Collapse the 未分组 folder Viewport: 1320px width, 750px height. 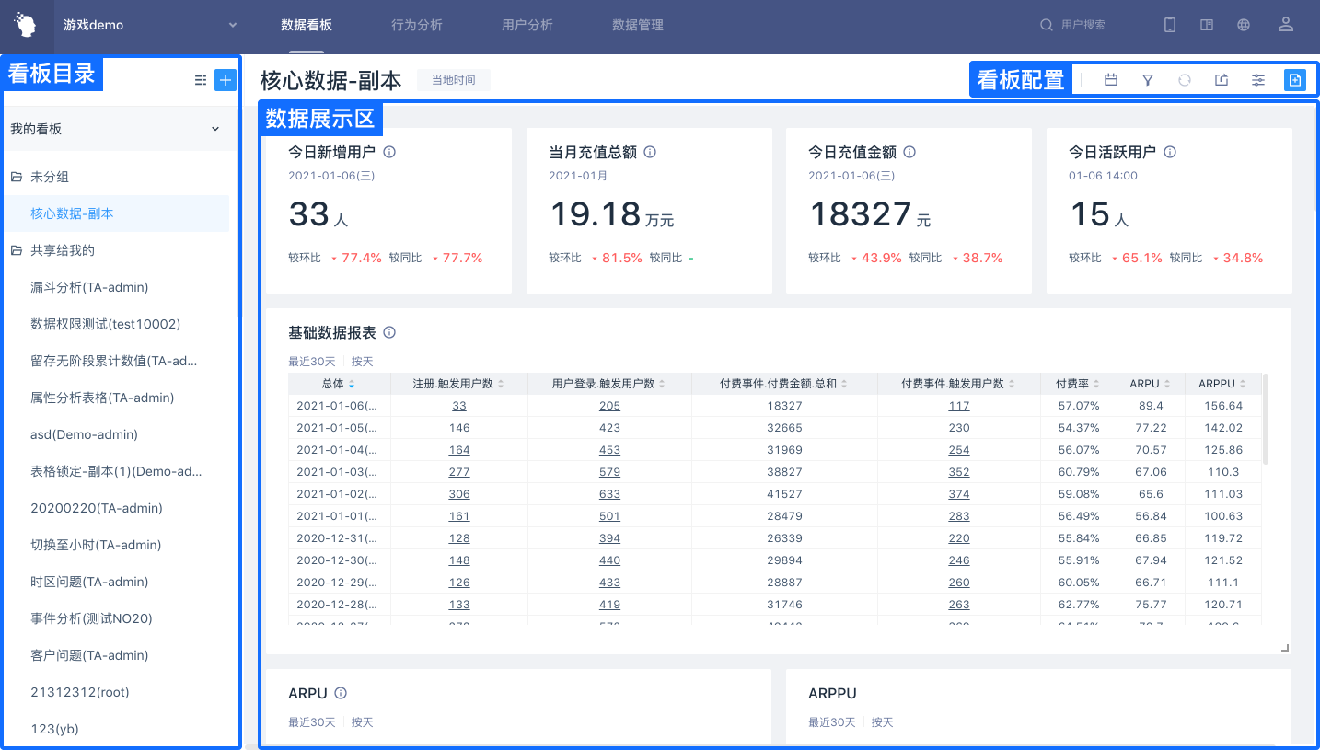[17, 177]
